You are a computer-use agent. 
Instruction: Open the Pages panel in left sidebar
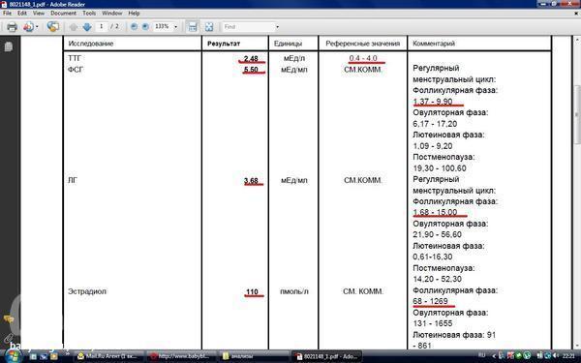click(9, 47)
